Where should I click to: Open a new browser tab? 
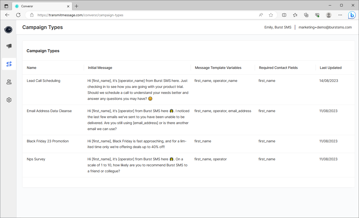77,6
